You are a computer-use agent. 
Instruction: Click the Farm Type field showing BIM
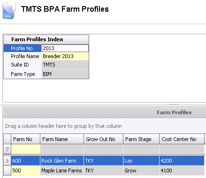point(65,74)
